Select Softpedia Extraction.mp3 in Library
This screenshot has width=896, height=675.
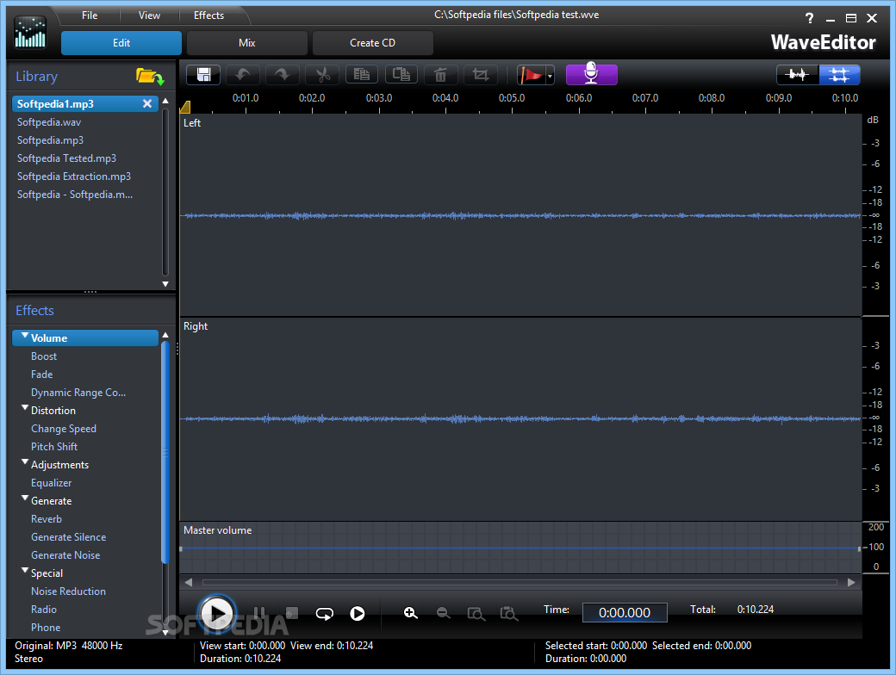point(74,176)
